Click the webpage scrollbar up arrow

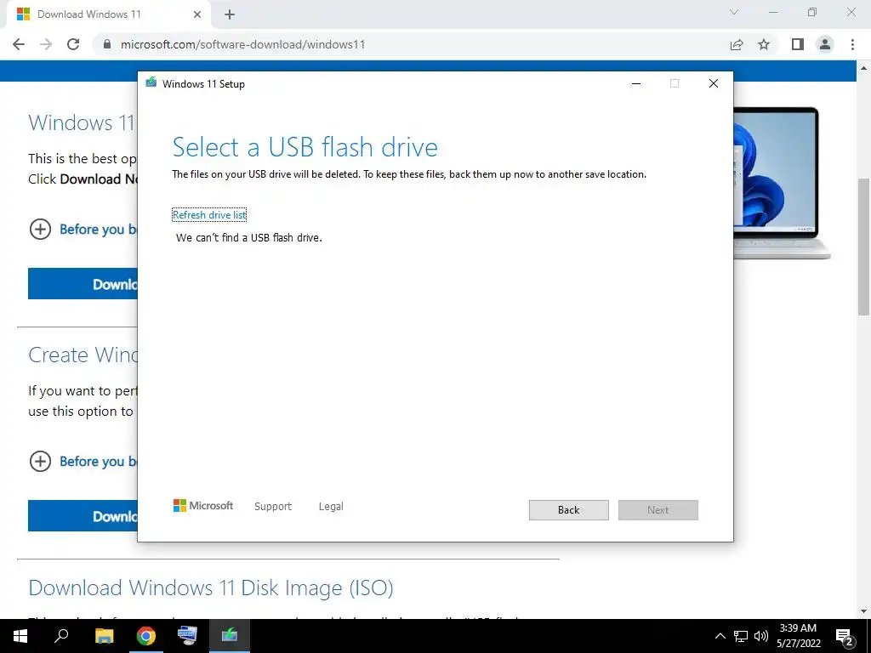(x=864, y=68)
